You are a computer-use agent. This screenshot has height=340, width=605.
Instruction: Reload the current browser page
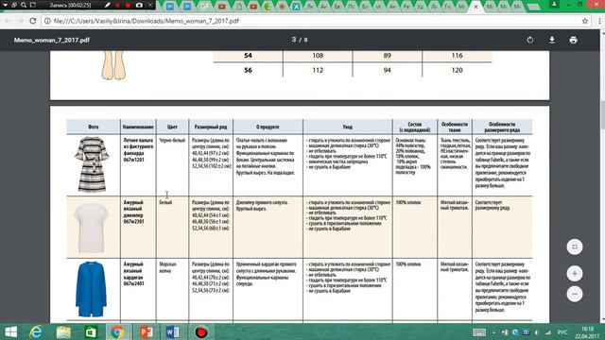33,21
